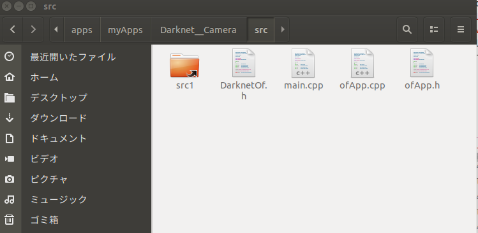Select the DarknetOf.h file icon
This screenshot has width=478, height=233.
click(x=244, y=62)
